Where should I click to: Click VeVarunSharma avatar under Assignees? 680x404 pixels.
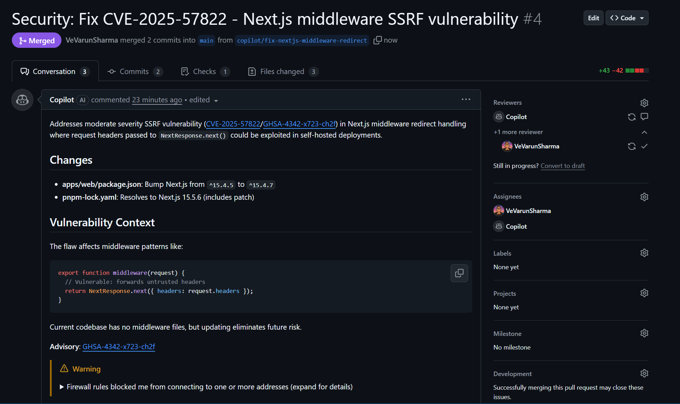498,211
